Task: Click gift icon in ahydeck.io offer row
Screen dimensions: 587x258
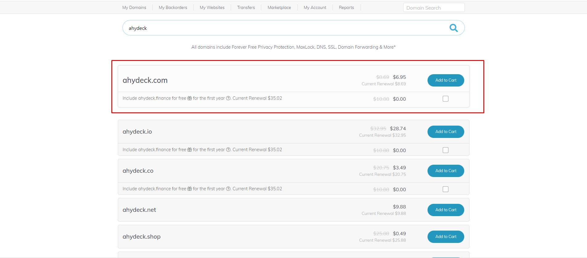Action: pyautogui.click(x=189, y=150)
